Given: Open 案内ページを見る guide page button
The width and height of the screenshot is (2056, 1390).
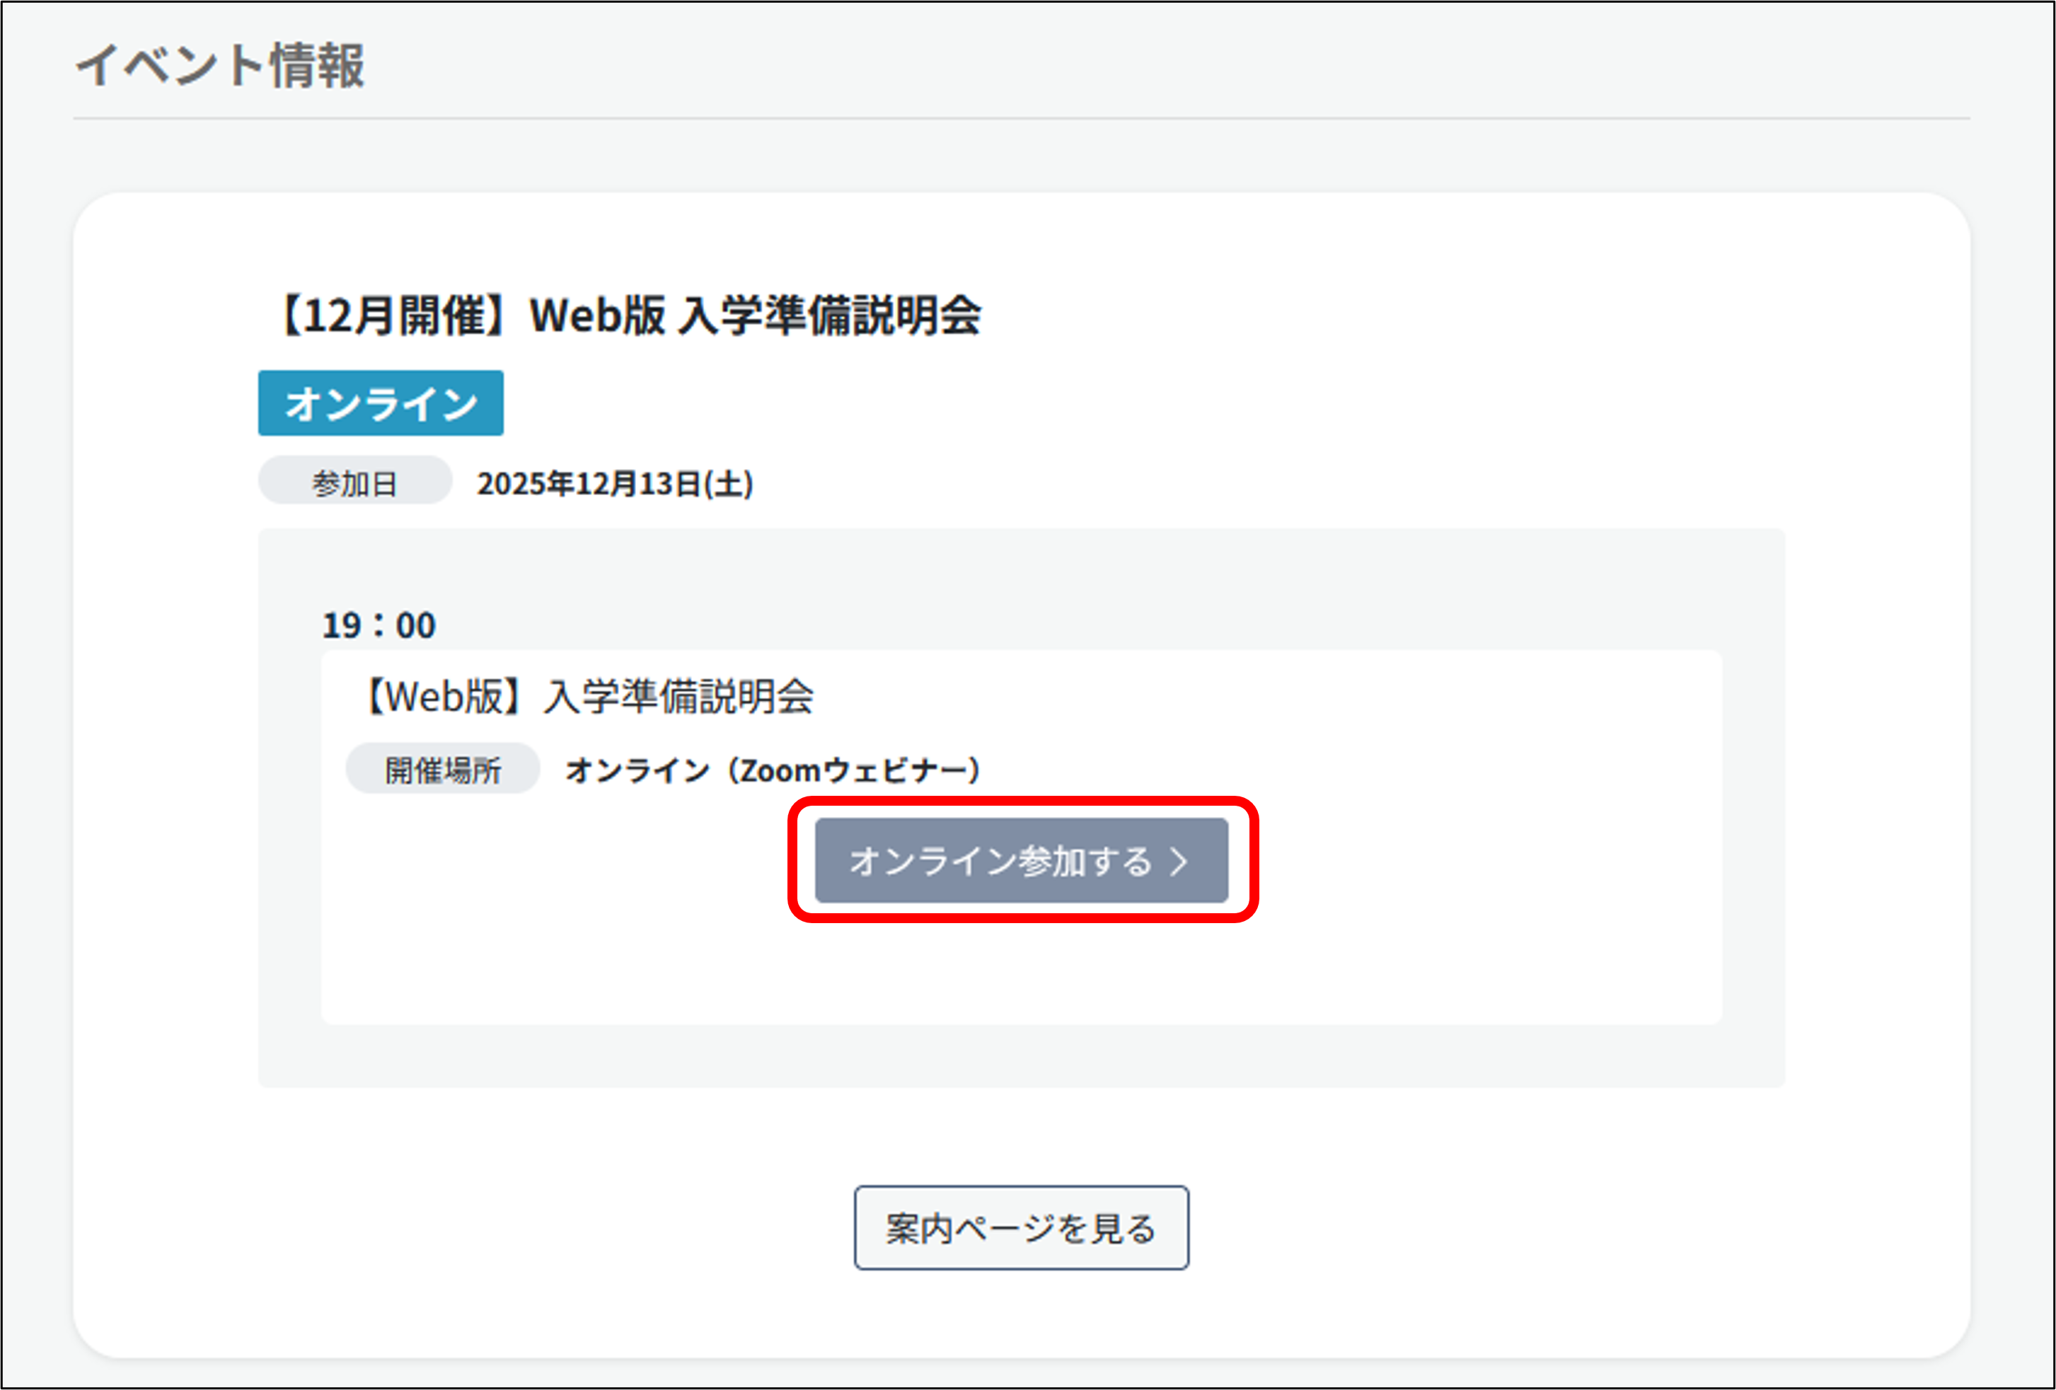Looking at the screenshot, I should coord(1021,1228).
